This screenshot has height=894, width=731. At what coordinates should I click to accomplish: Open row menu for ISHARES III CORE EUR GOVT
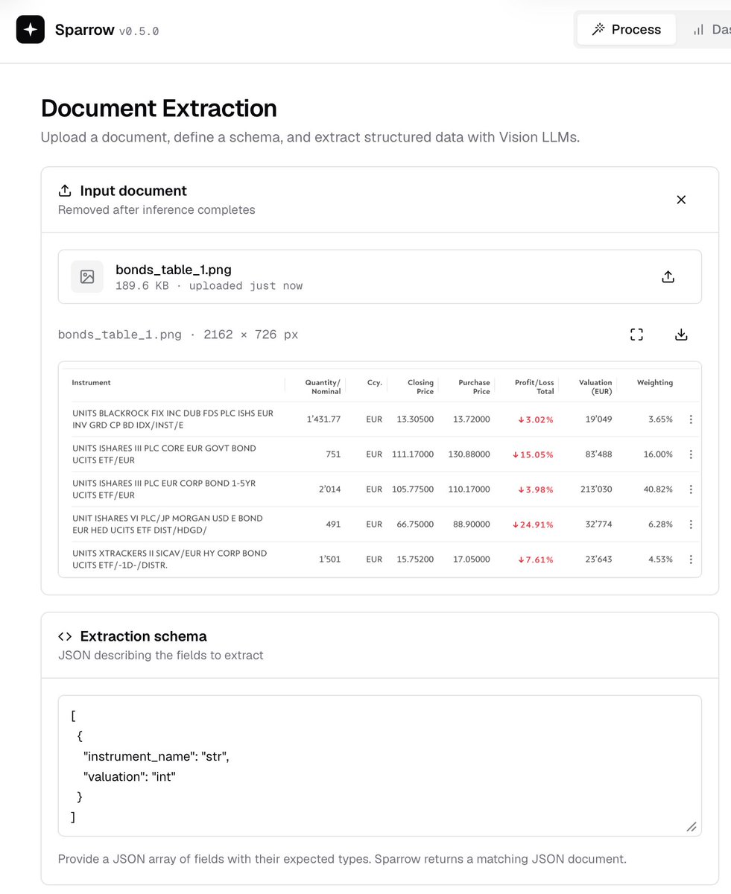(x=691, y=454)
